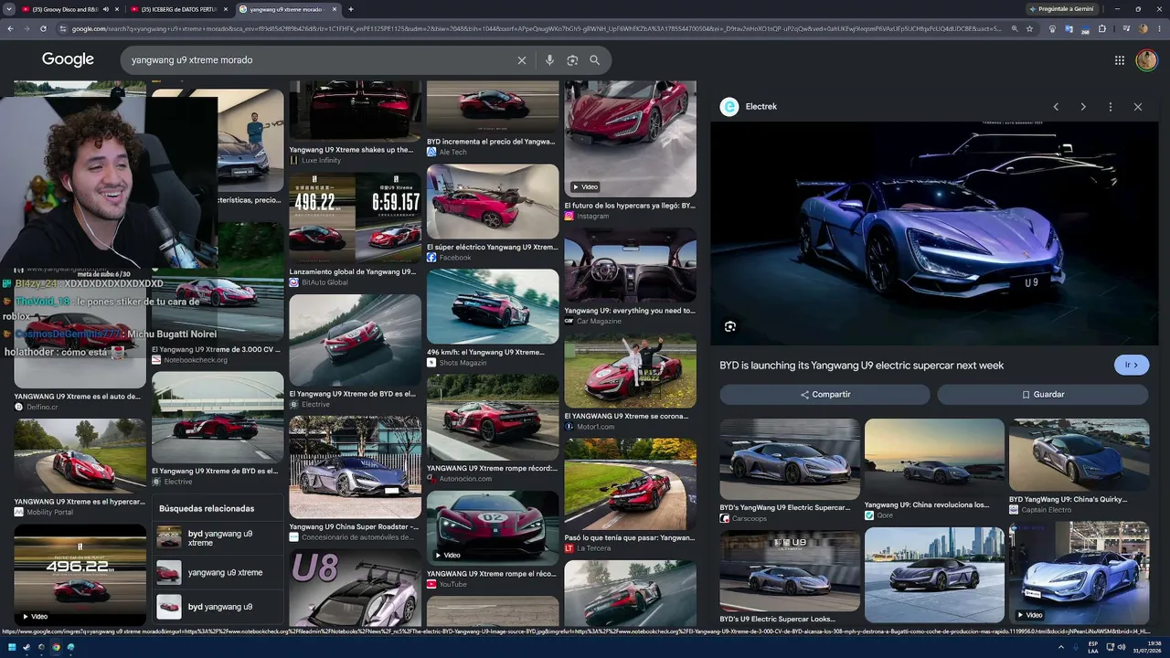The width and height of the screenshot is (1170, 658).
Task: Clear the Google search box text
Action: coord(522,60)
